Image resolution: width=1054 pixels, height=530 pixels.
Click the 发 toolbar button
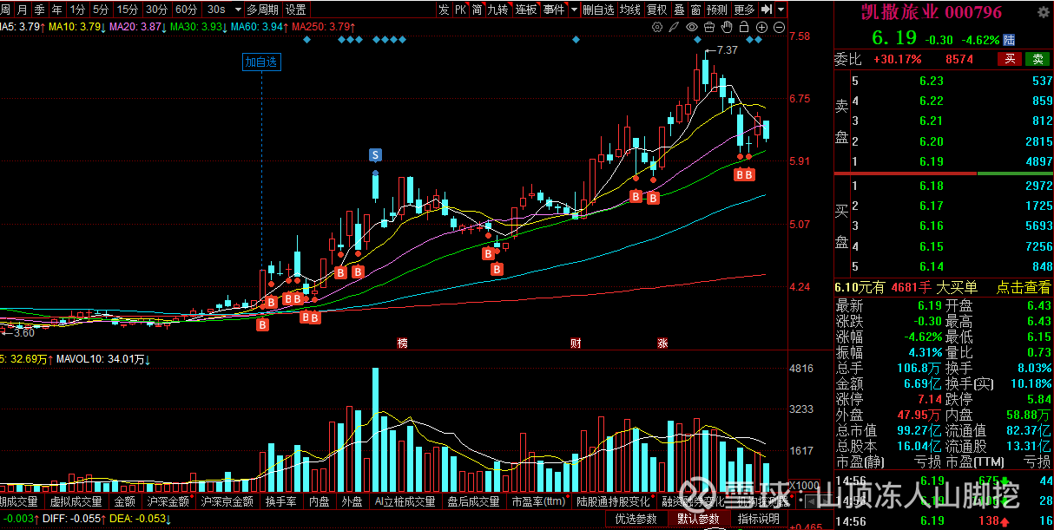point(444,10)
